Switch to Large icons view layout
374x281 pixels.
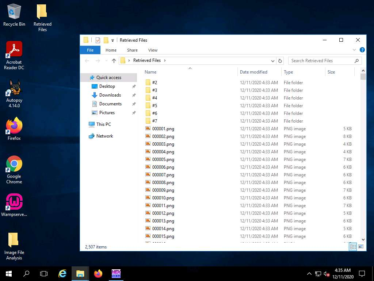click(x=361, y=247)
